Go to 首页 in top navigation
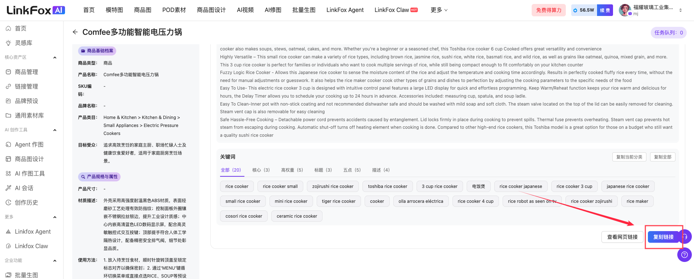This screenshot has width=694, height=279. (x=89, y=10)
